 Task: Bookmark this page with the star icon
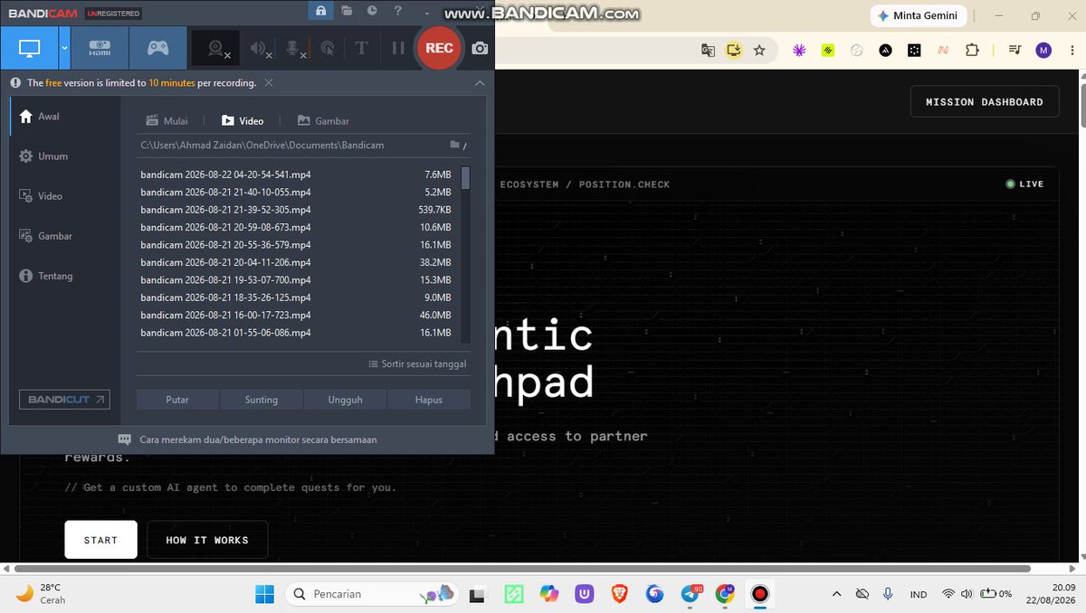click(759, 51)
